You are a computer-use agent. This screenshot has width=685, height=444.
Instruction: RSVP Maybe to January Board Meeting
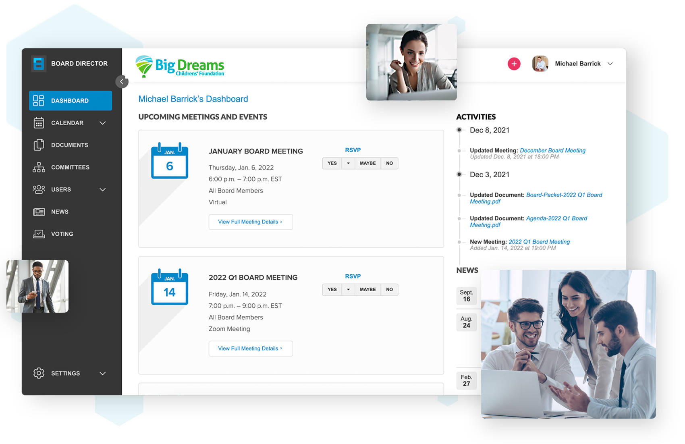coord(368,163)
